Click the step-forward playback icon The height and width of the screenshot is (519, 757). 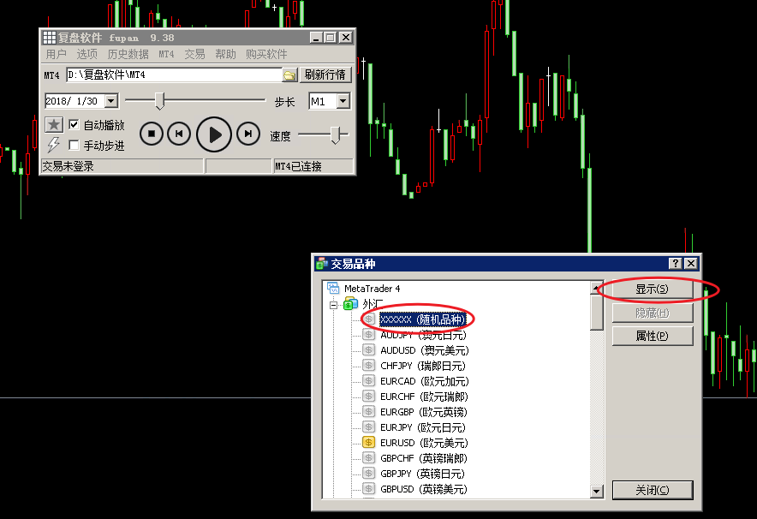click(x=248, y=134)
